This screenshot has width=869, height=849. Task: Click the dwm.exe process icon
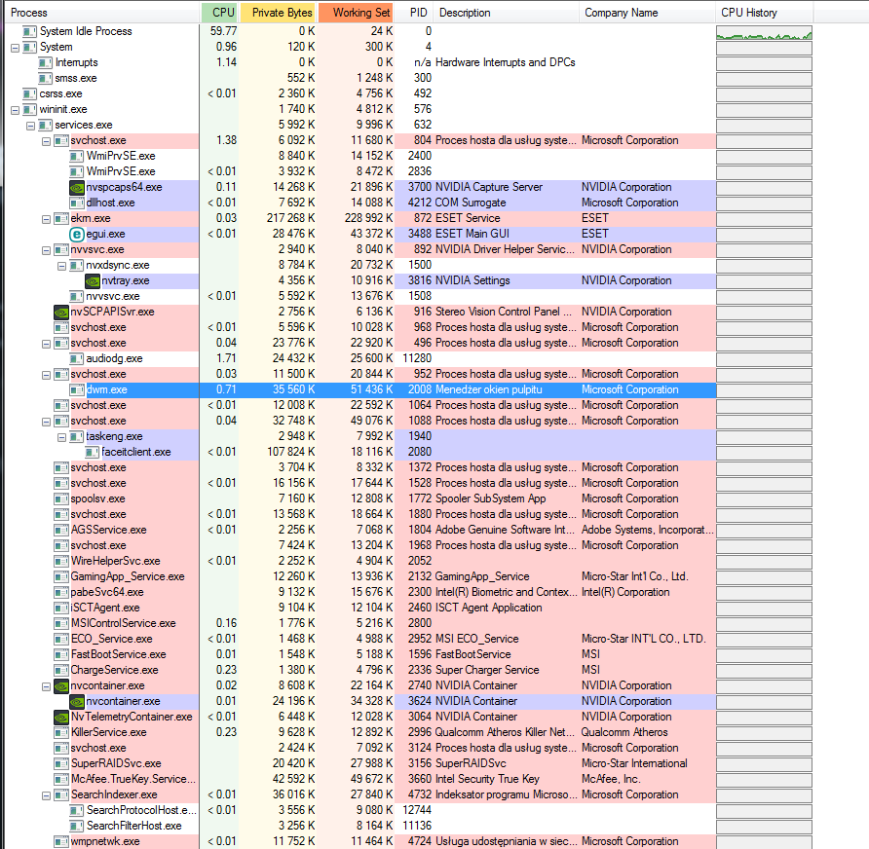click(x=77, y=389)
